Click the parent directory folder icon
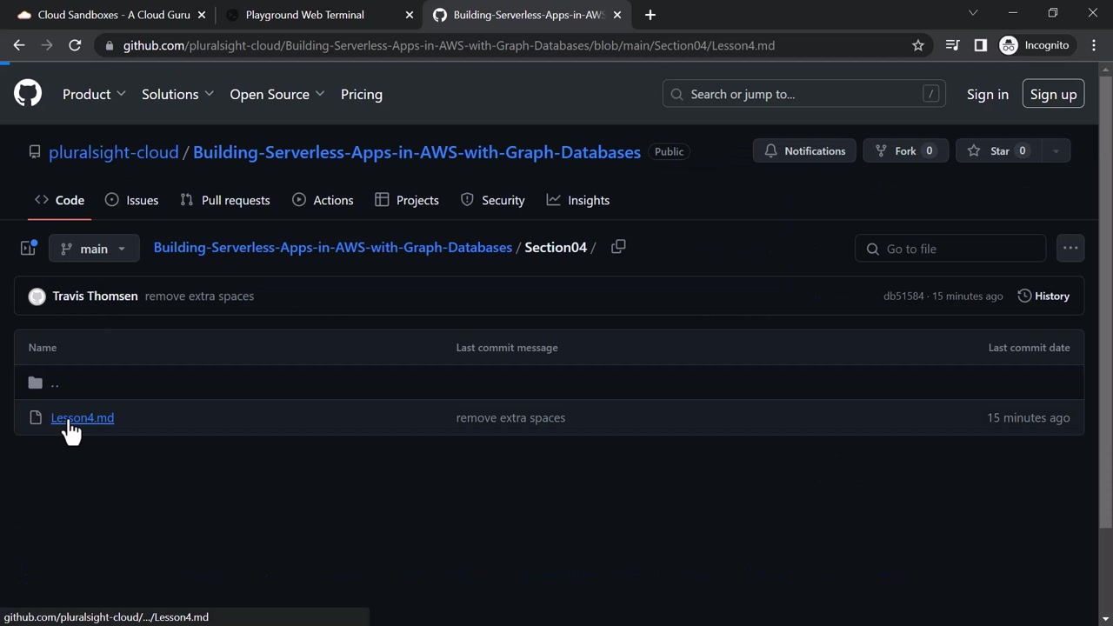 [36, 383]
